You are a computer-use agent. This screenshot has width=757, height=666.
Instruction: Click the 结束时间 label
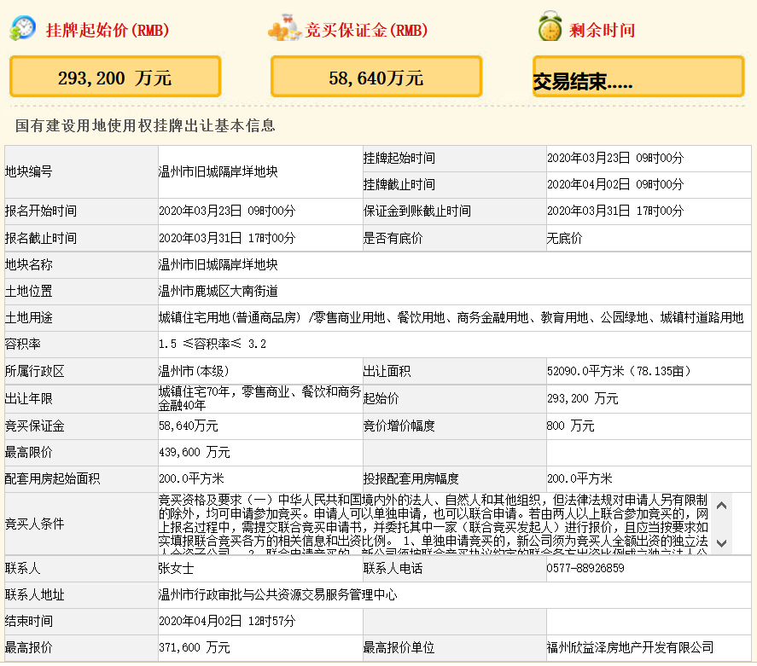pos(28,621)
